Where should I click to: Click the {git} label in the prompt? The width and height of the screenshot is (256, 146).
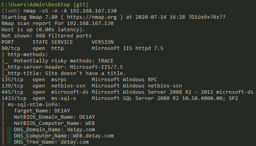click(x=81, y=5)
